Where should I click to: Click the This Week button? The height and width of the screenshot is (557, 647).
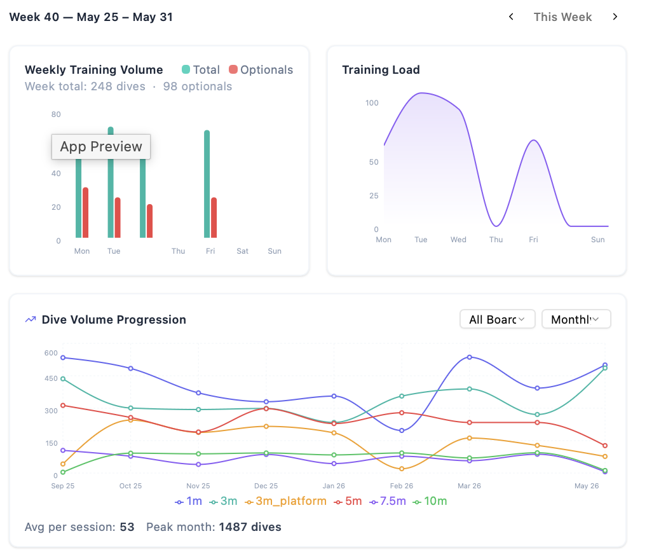(563, 17)
